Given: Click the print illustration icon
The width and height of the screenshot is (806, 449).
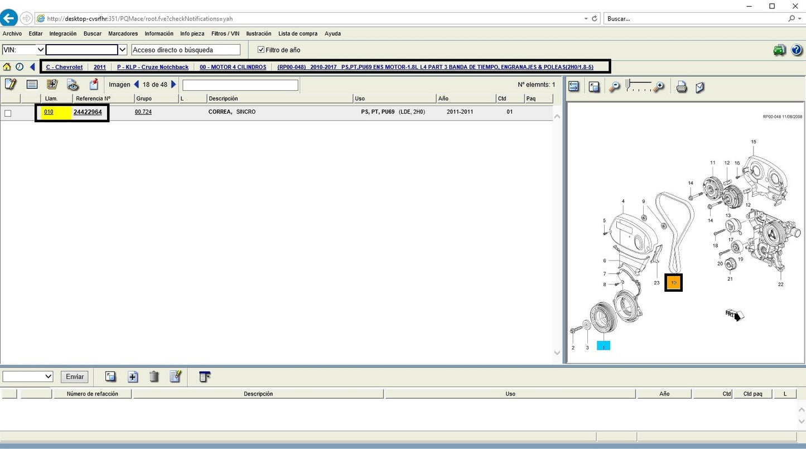Looking at the screenshot, I should (681, 87).
